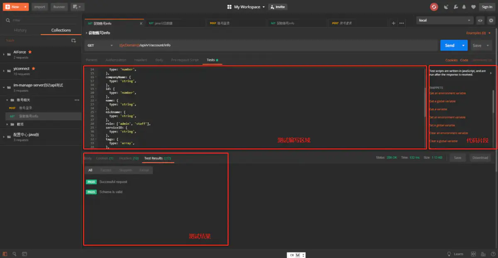Click the Learn bootcamp link
Screen dimensions: 498x258
tap(455, 254)
